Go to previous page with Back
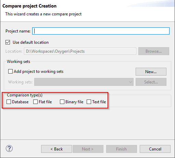Viewport: 175px width, 158px height. pos(57,149)
